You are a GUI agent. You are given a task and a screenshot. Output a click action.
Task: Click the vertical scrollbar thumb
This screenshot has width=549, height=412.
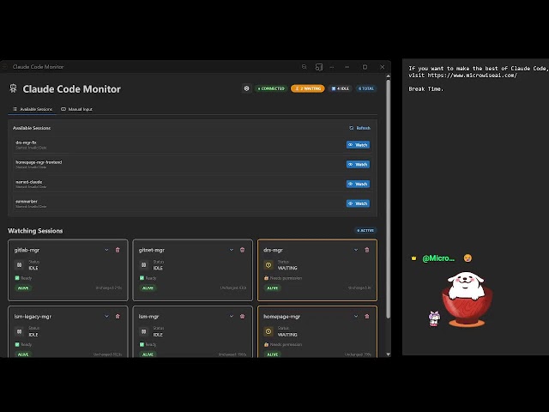pyautogui.click(x=388, y=199)
